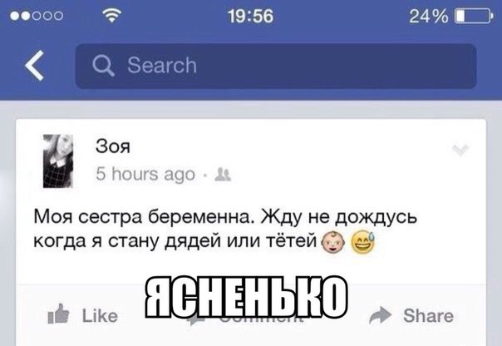The height and width of the screenshot is (346, 502).
Task: Open the Зоя profile name link
Action: 113,146
